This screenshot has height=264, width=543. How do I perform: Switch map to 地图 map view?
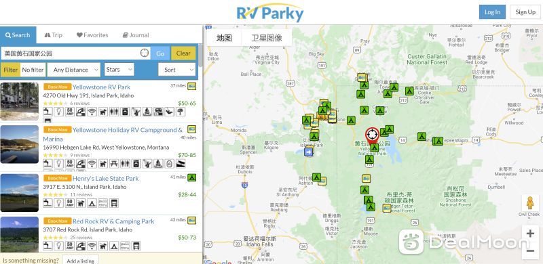click(224, 38)
